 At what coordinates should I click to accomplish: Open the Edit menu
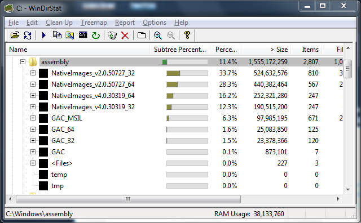click(32, 23)
